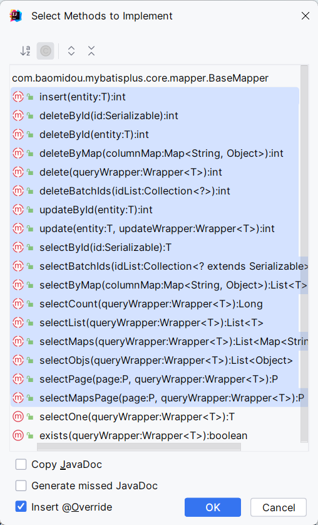Screen dimensions: 318x525
Task: Select updateById(entity:T):int method text
Action: (x=96, y=210)
